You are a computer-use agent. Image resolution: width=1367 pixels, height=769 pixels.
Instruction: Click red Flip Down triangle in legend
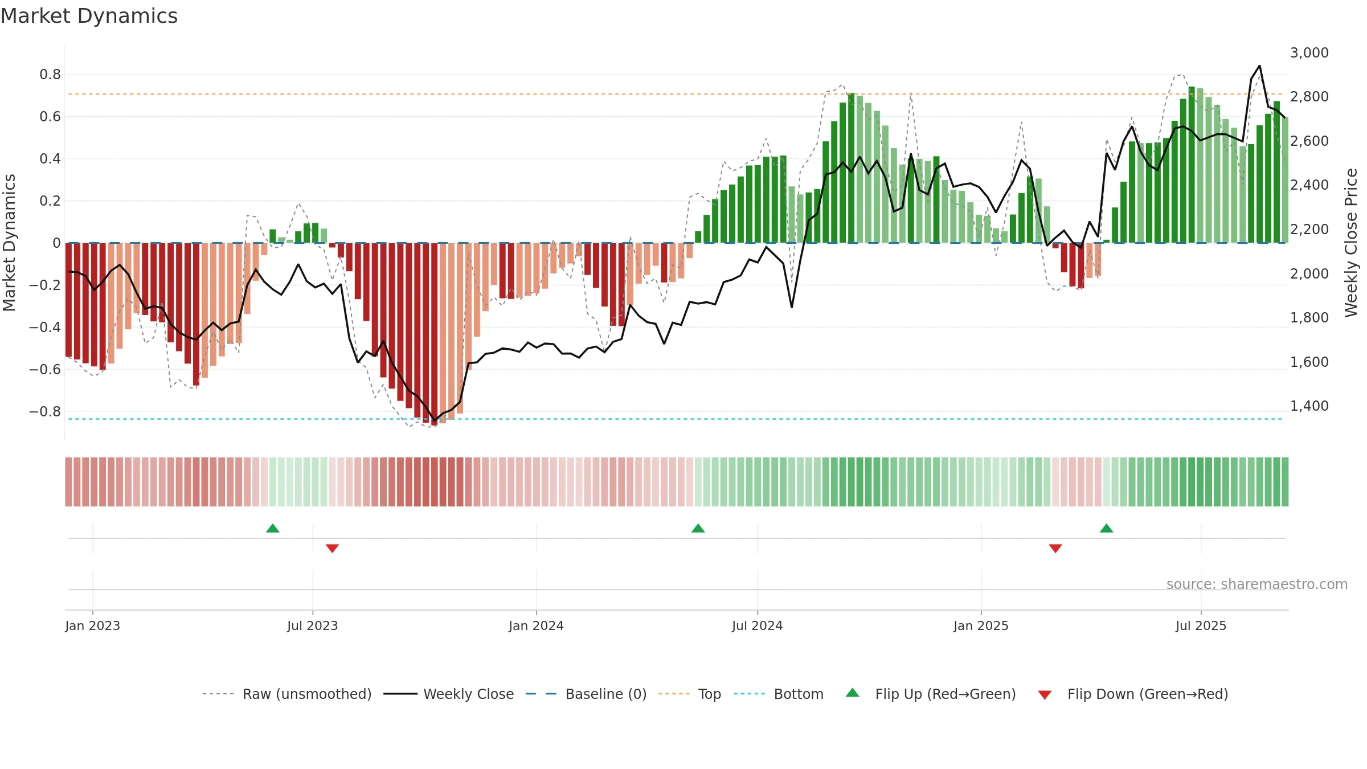(x=1045, y=695)
